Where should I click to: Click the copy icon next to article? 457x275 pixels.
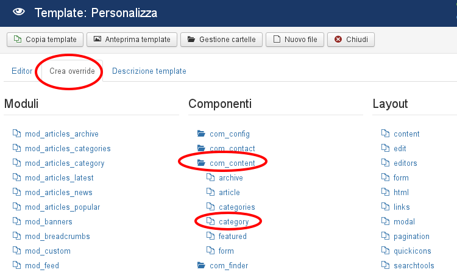[210, 192]
